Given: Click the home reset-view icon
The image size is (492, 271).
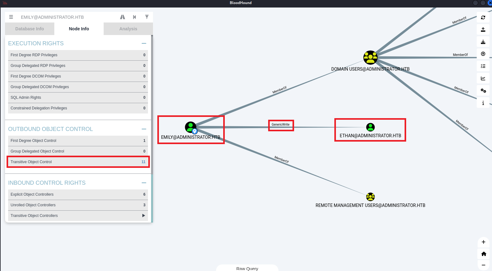Looking at the screenshot, I should pos(484,254).
